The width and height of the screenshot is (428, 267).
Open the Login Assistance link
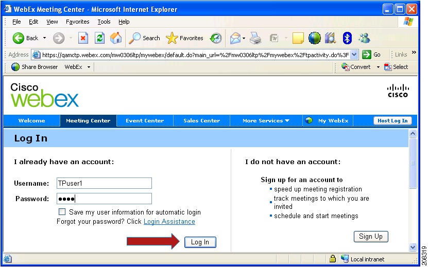click(169, 221)
